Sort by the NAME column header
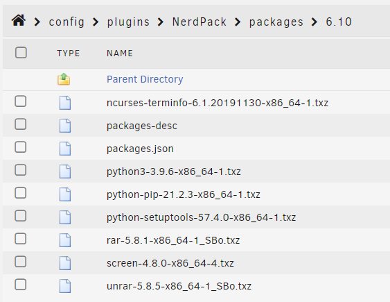This screenshot has height=302, width=390. pos(120,53)
